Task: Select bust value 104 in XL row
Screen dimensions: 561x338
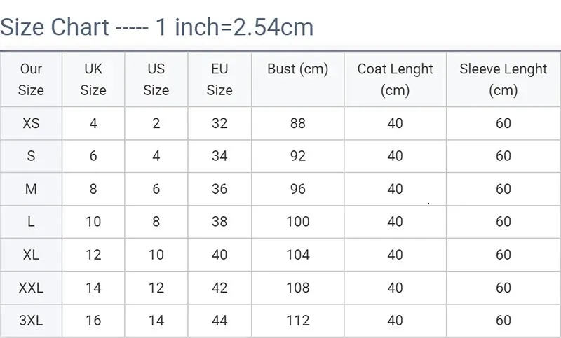Action: [297, 255]
